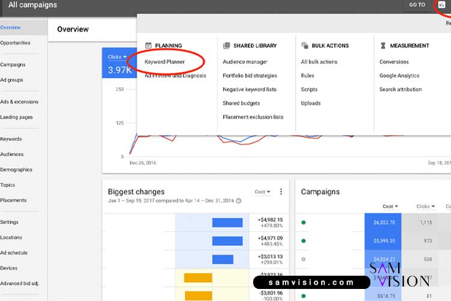Open Settings in sidebar
This screenshot has width=451, height=301.
(9, 222)
